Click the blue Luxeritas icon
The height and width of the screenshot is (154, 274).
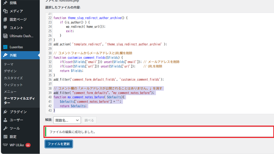5,47
